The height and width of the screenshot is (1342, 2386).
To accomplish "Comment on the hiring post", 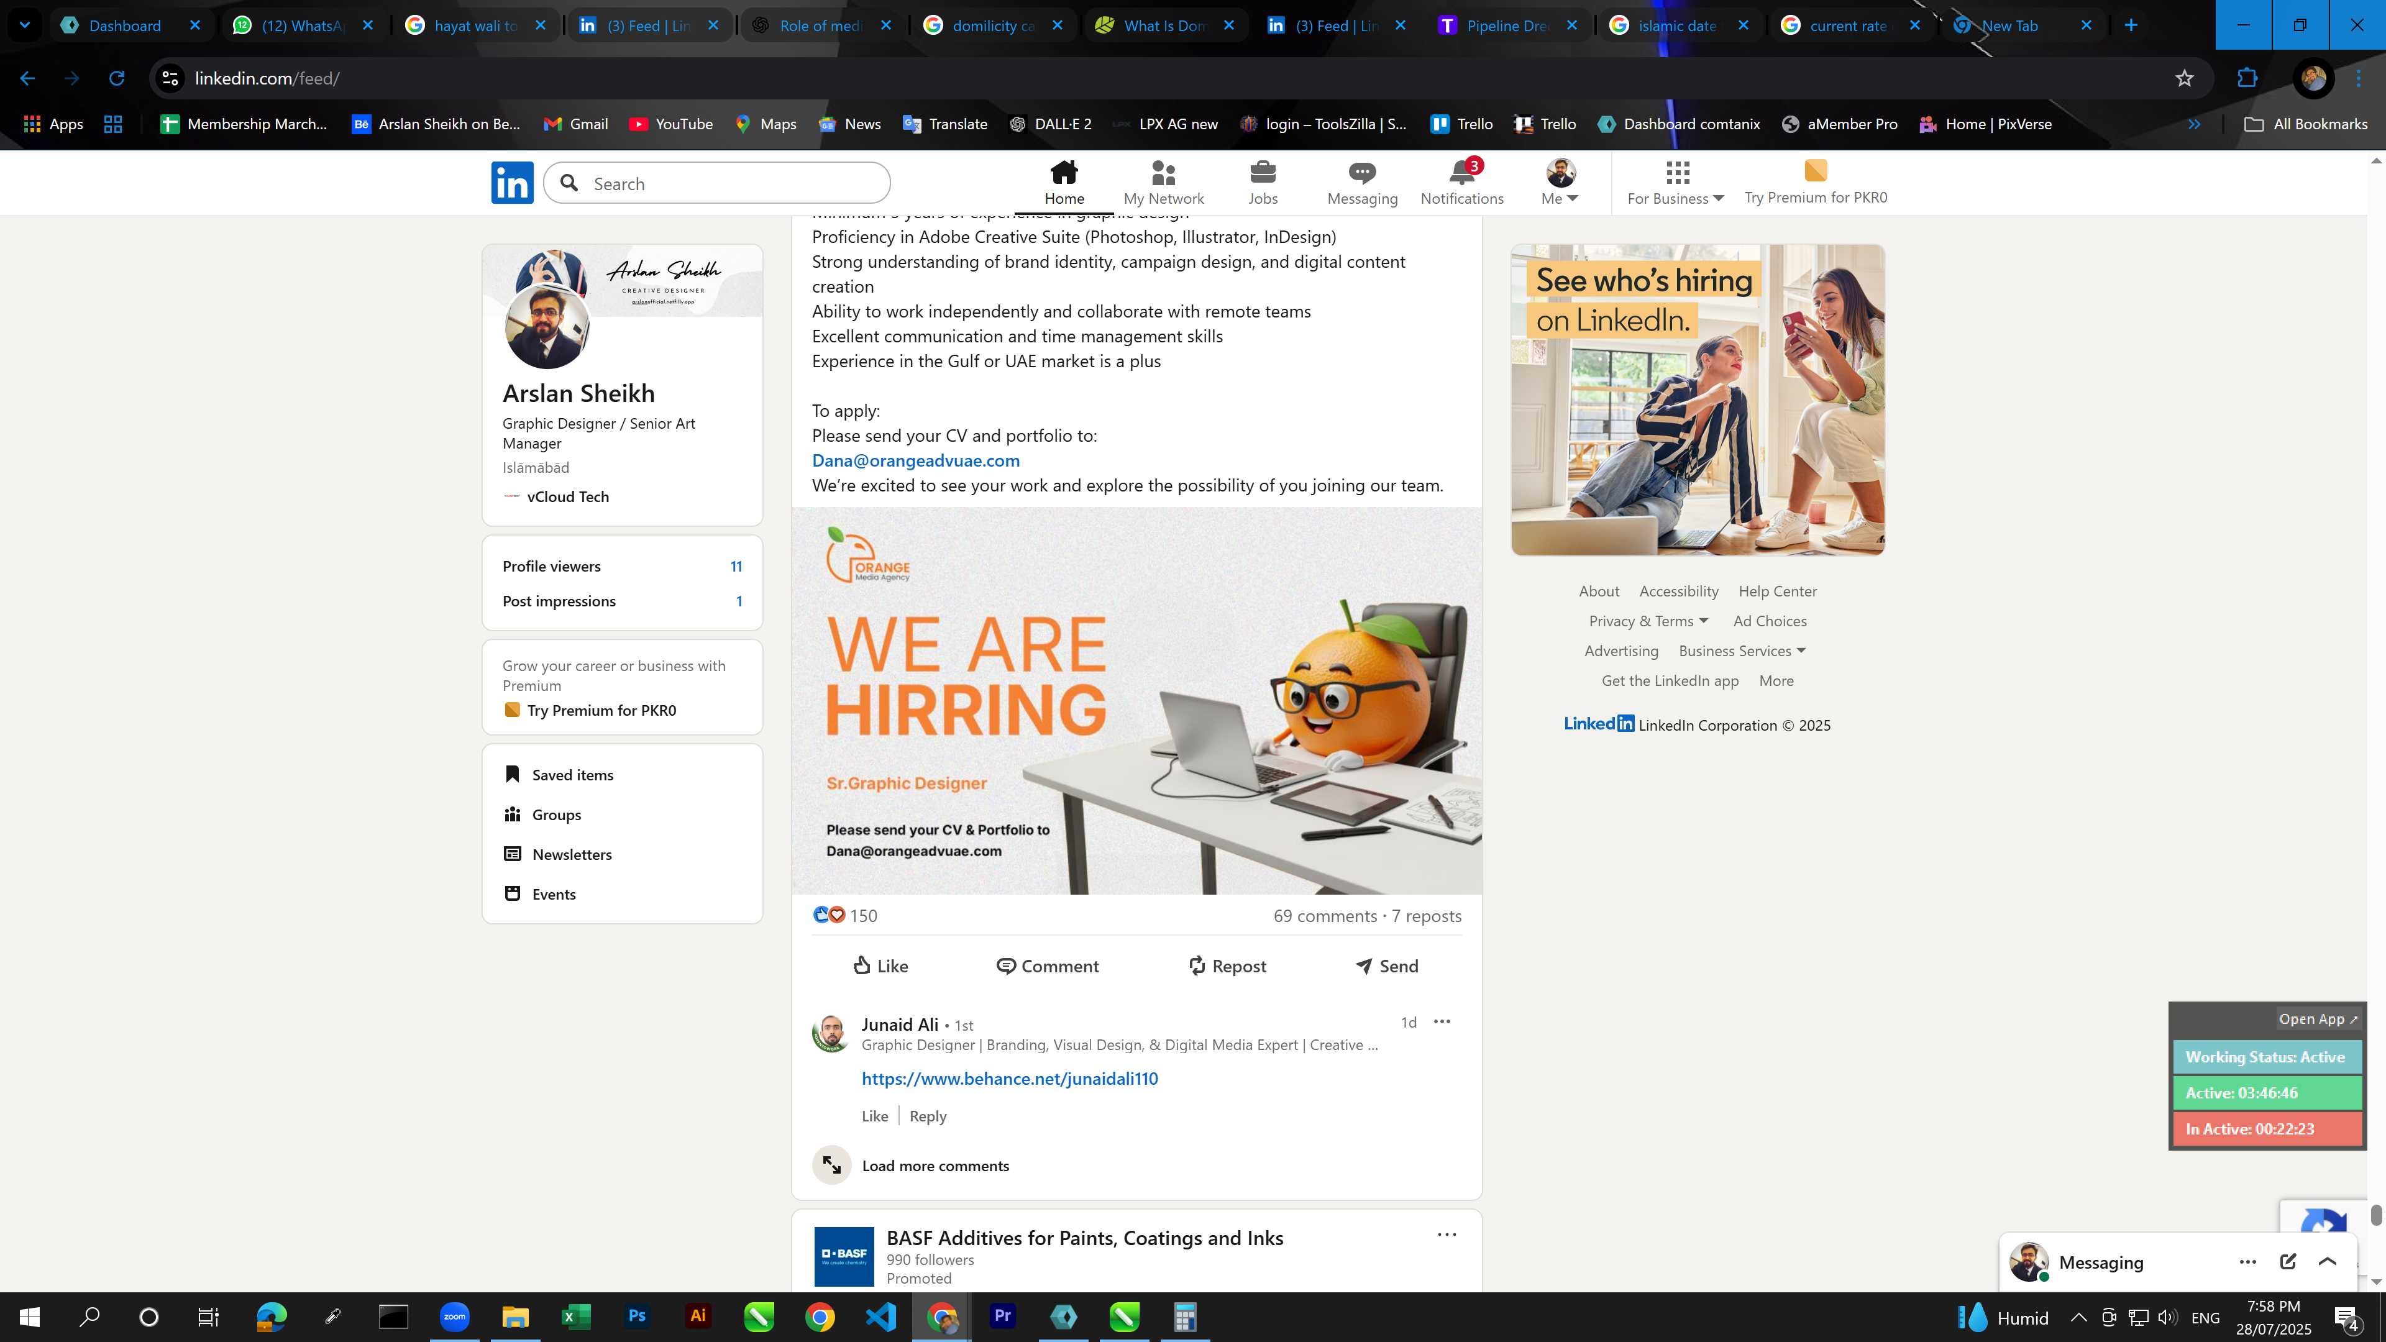I will [1046, 966].
